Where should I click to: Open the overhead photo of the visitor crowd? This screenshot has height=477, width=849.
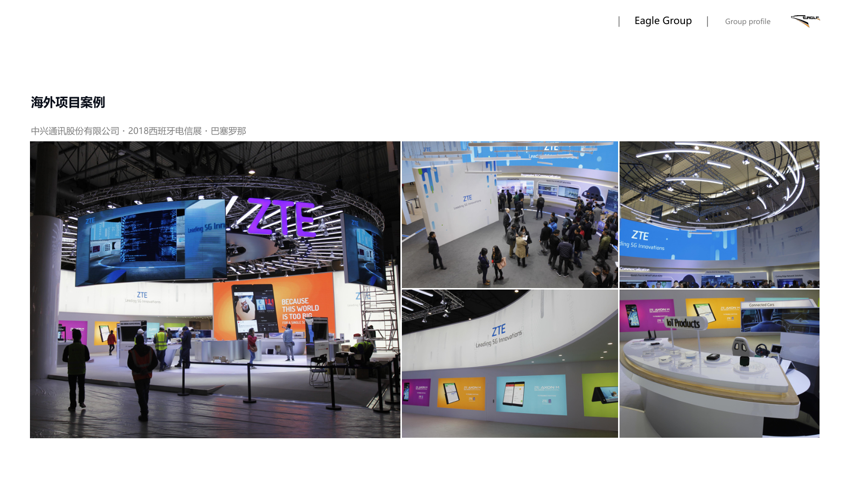pos(510,214)
